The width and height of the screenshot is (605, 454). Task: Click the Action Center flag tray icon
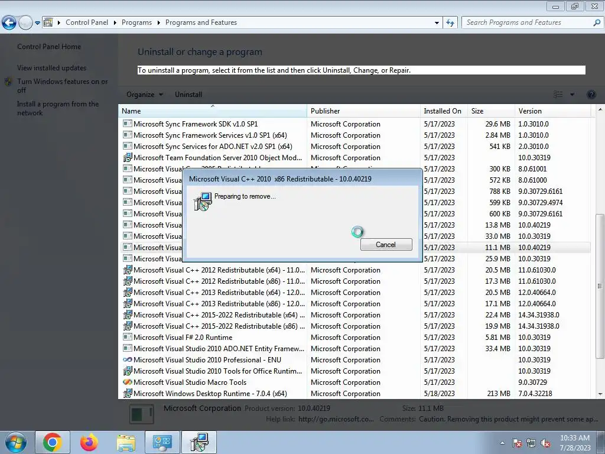[x=516, y=443]
